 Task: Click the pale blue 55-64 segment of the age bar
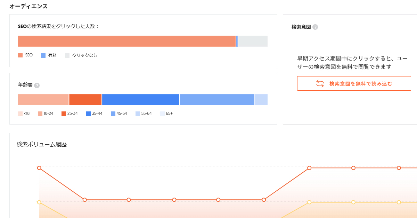pos(261,100)
